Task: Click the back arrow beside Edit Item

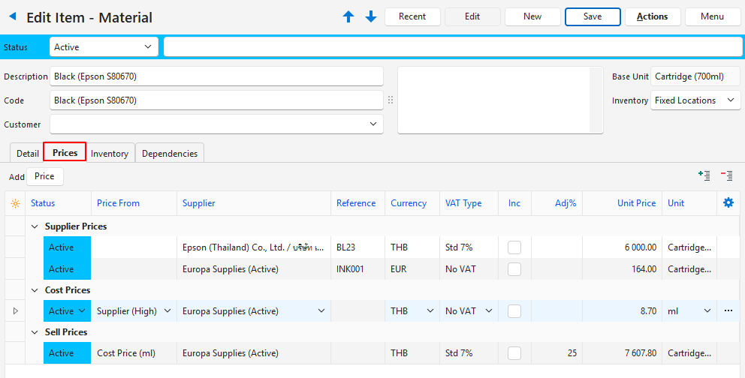Action: (x=12, y=16)
